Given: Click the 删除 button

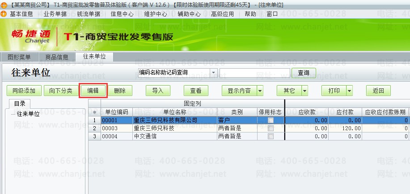Looking at the screenshot, I should (120, 91).
